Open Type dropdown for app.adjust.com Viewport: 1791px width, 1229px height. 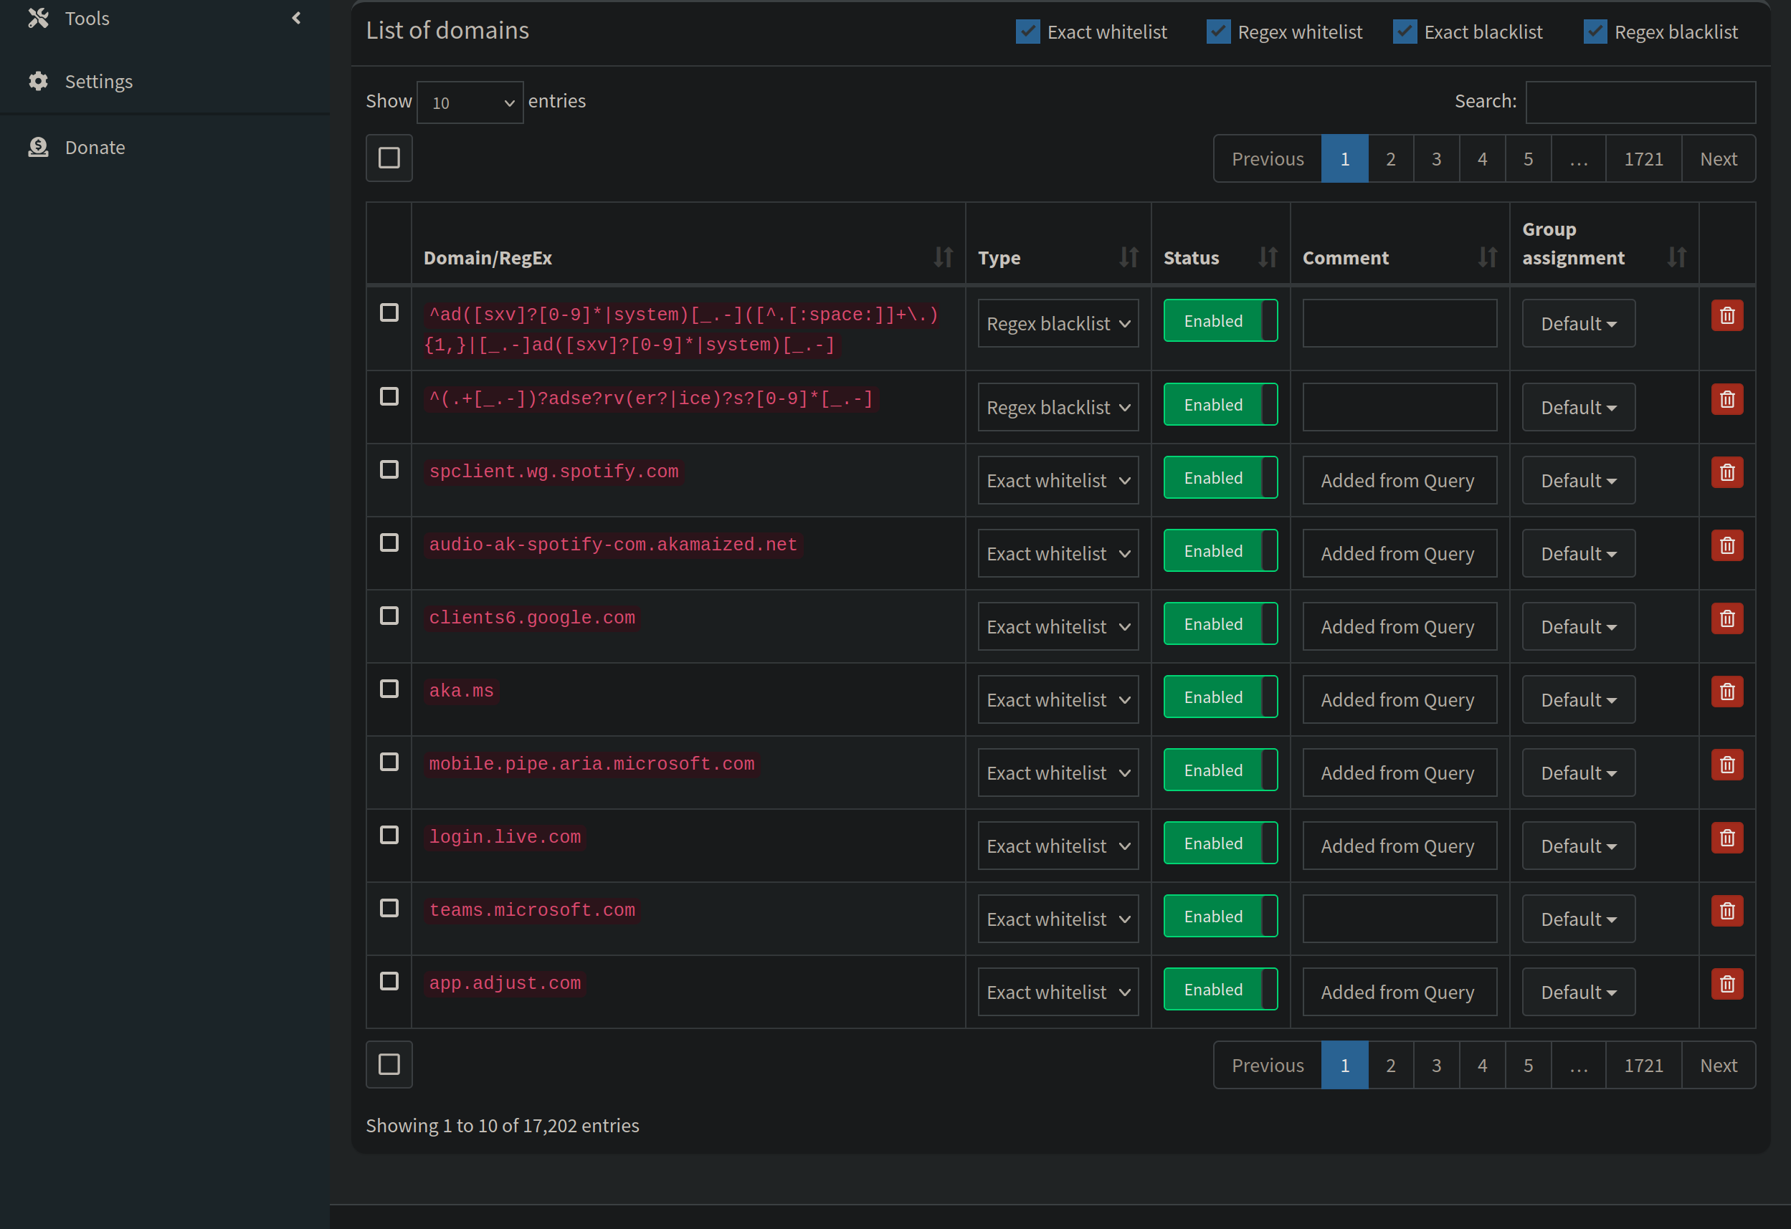[x=1058, y=992]
